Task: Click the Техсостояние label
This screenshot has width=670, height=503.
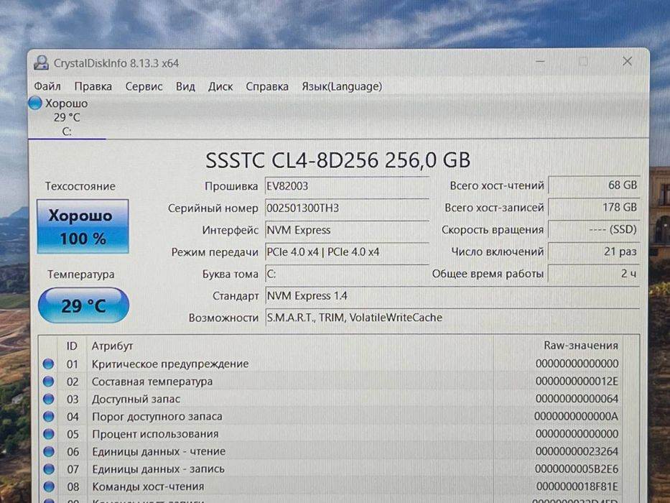Action: (x=80, y=186)
